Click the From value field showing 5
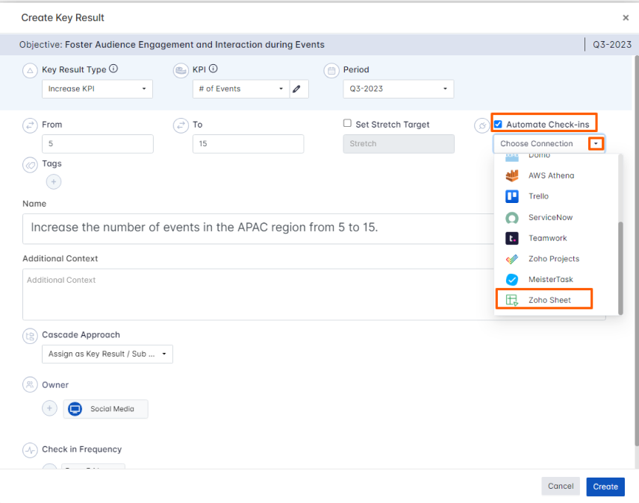Viewport: 639px width, 503px height. click(x=98, y=144)
